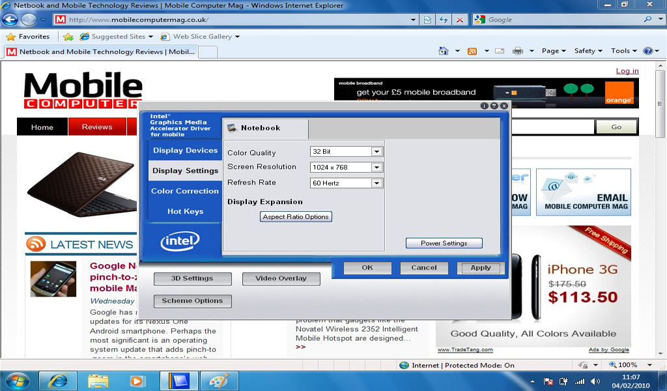Follow the Log in link

click(627, 71)
